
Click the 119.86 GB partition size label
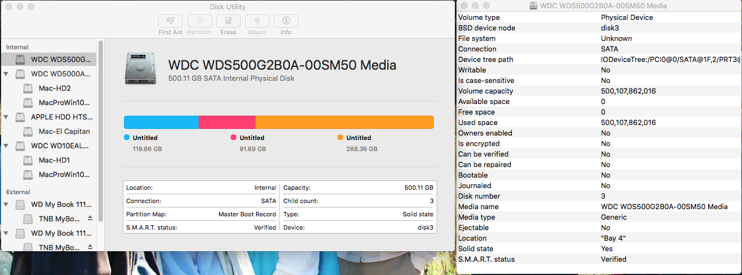click(147, 149)
